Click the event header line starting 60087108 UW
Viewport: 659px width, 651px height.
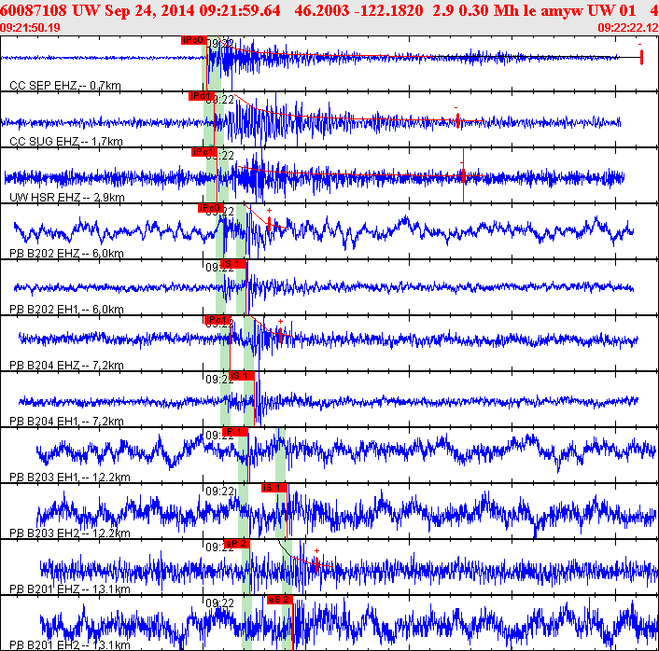(329, 10)
